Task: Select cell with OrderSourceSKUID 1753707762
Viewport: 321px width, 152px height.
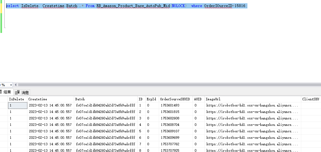Action: point(176,144)
